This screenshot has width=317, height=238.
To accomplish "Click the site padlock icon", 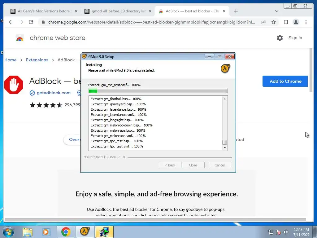I will pos(43,22).
